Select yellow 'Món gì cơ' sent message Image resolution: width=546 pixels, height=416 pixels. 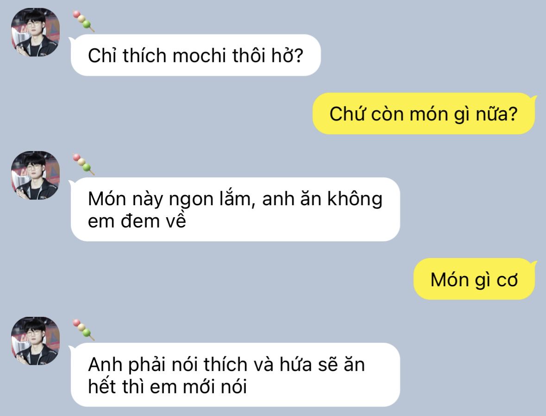click(474, 279)
